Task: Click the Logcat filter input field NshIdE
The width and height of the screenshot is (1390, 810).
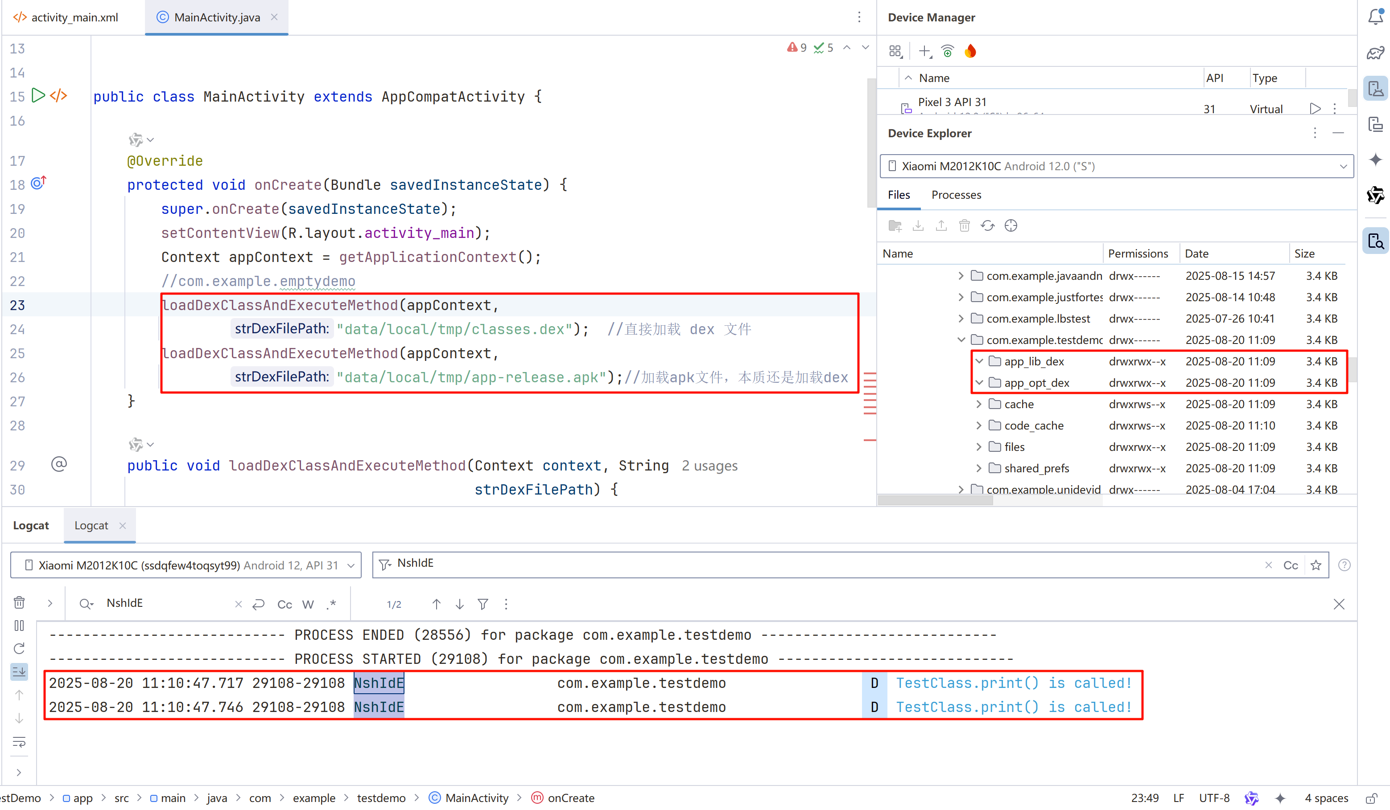Action: 772,564
